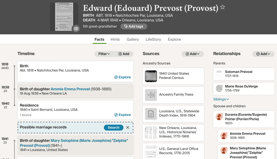This screenshot has height=159, width=277.
Task: Open the 1840 Federal Census source thumbnail
Action: pyautogui.click(x=151, y=76)
